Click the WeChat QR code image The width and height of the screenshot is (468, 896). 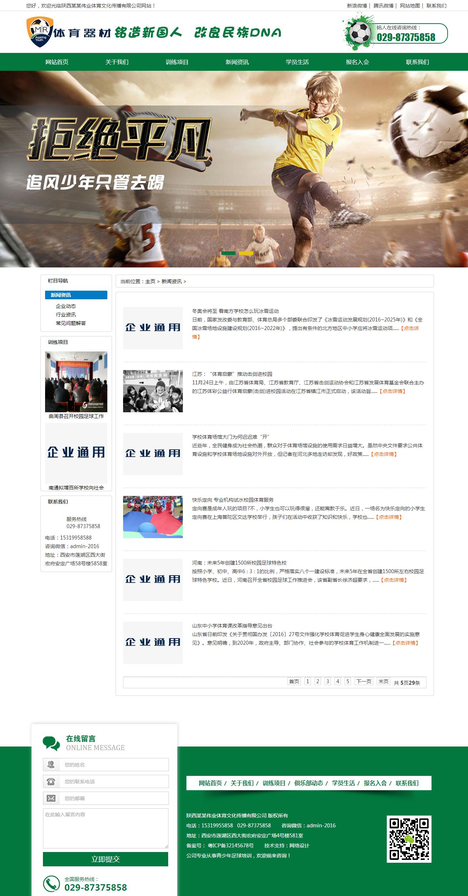point(409,839)
